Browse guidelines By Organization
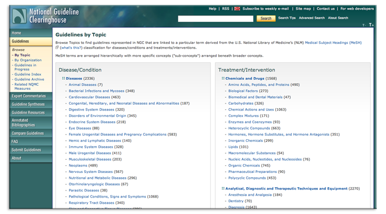This screenshot has height=214, width=386. click(x=28, y=60)
